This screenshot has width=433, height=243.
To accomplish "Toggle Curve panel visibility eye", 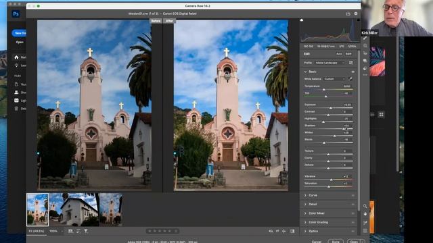I will (x=353, y=195).
